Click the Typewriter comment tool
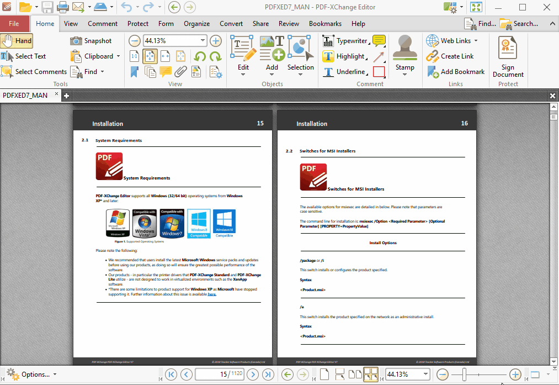The width and height of the screenshot is (559, 385). (345, 41)
